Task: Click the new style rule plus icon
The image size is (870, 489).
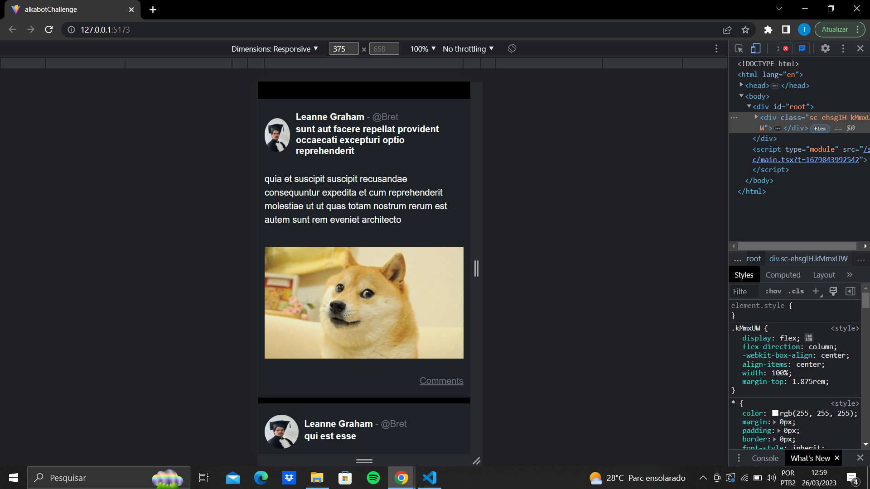Action: point(816,291)
